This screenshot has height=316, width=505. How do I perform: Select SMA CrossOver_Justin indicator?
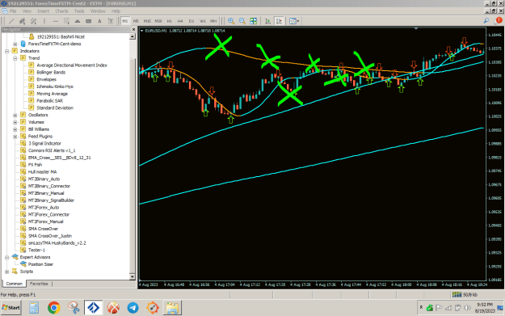(x=50, y=236)
